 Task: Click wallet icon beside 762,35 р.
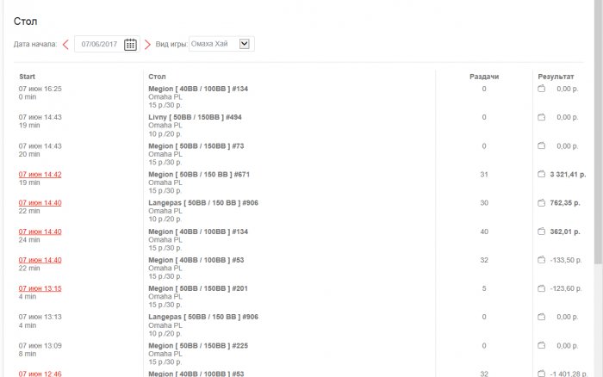point(542,202)
